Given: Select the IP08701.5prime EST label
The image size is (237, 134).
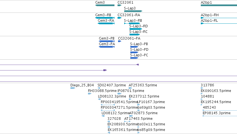Looking at the screenshot, I should [x=131, y=91].
